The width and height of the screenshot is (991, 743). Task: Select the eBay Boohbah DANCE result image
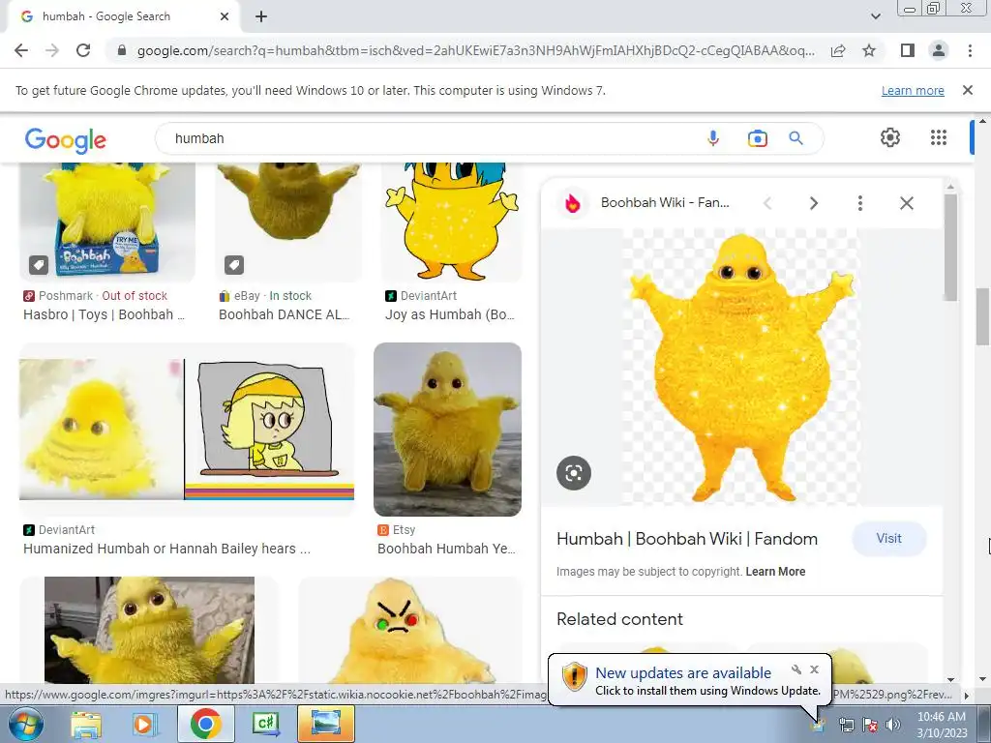(288, 222)
